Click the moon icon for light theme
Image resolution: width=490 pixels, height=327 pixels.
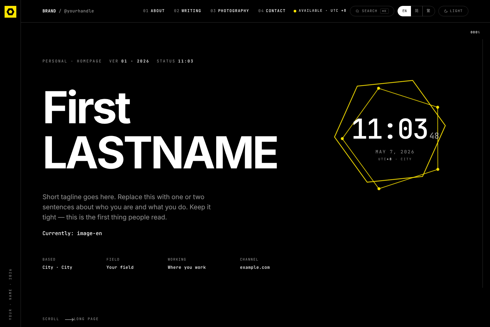[x=446, y=11]
